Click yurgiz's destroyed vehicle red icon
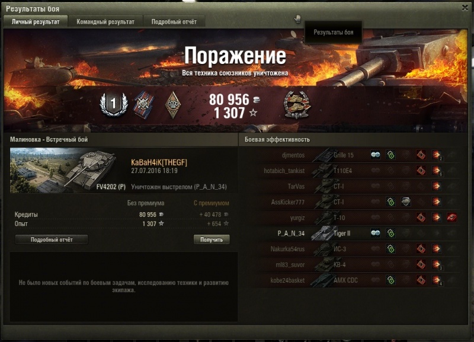The height and width of the screenshot is (342, 474). click(452, 217)
